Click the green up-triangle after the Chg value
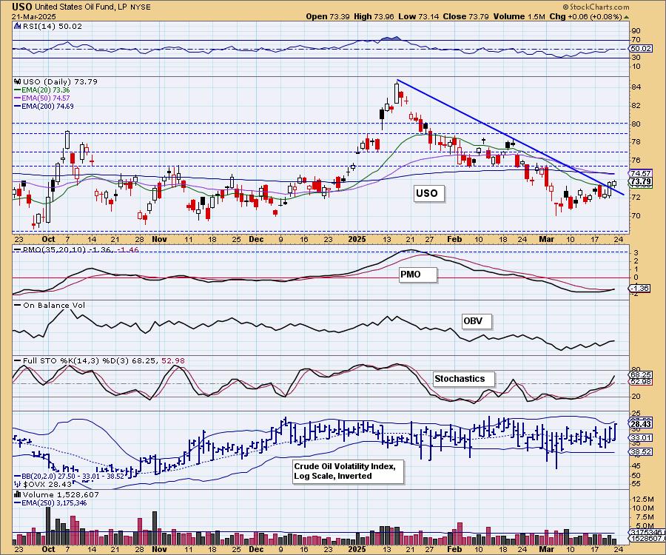The height and width of the screenshot is (555, 666). (x=626, y=17)
